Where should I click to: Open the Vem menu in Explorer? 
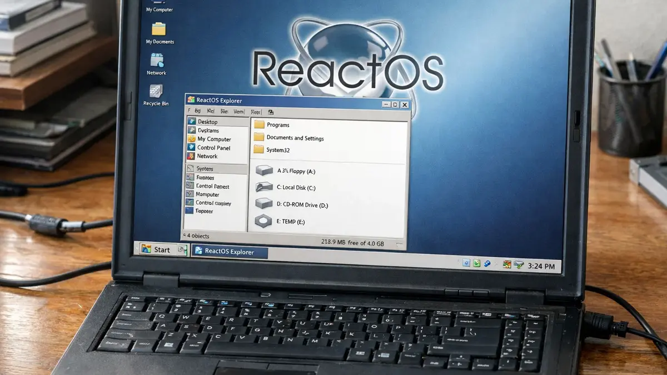239,111
